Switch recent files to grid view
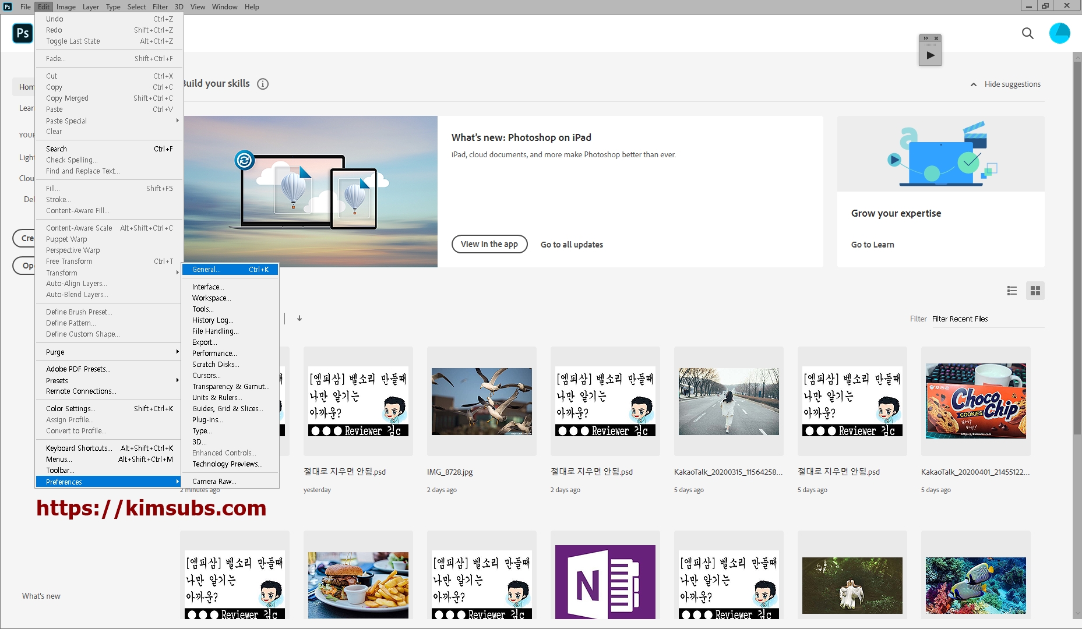The width and height of the screenshot is (1082, 629). 1035,291
